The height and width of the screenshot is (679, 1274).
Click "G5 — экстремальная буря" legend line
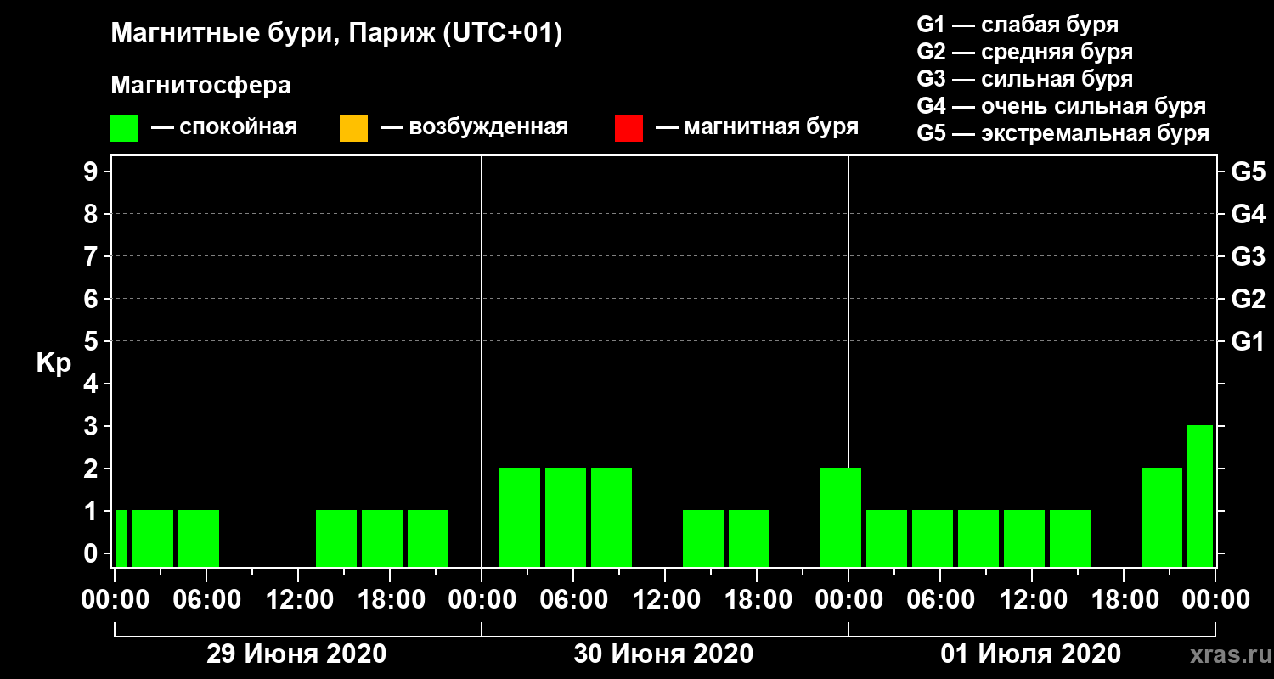[1063, 134]
